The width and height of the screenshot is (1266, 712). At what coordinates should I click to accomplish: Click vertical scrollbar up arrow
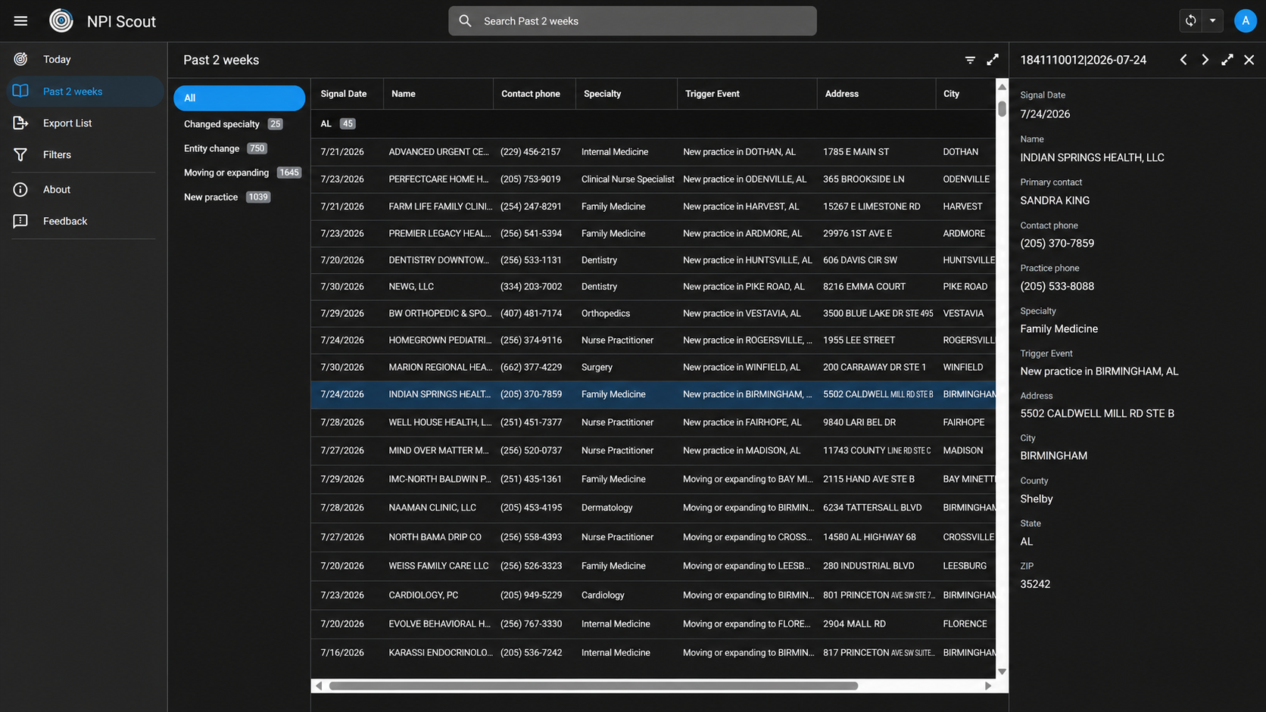[1003, 86]
